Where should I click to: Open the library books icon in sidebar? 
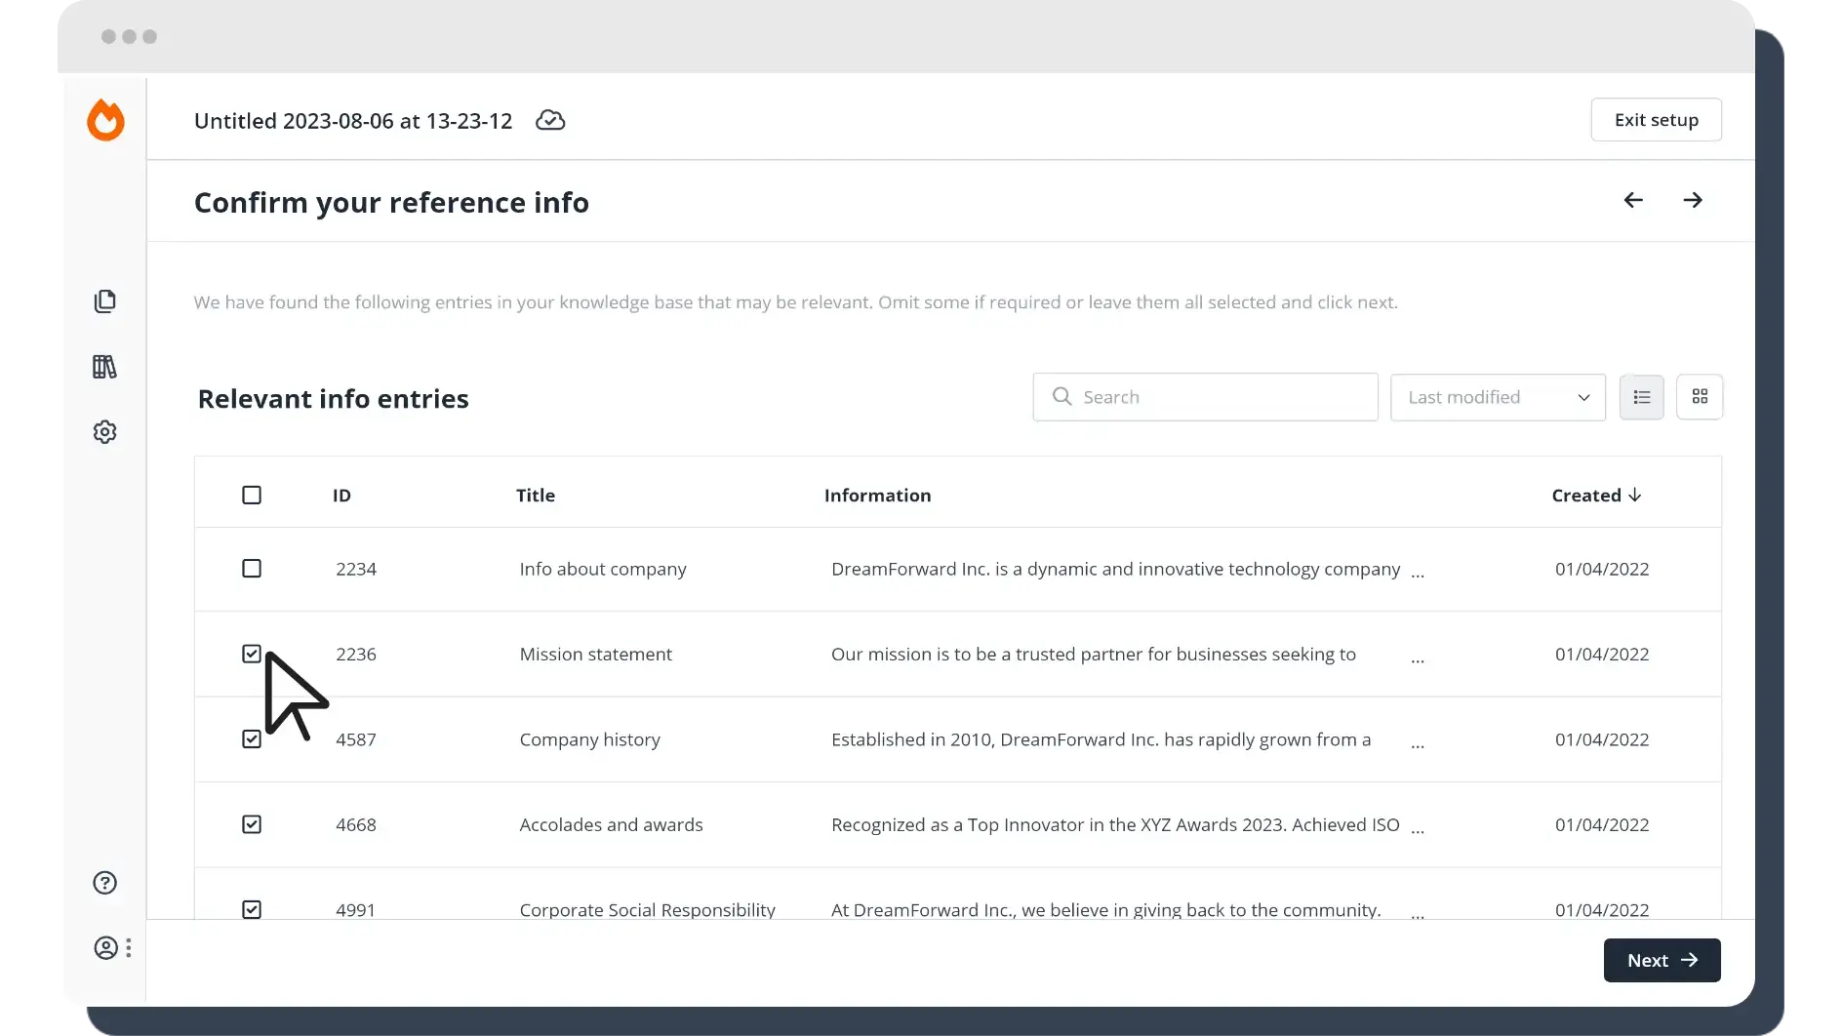(104, 367)
